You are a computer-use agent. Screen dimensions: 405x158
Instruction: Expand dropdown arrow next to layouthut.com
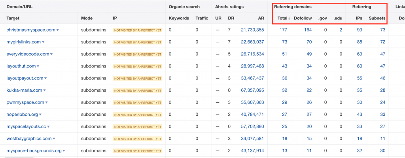[38, 66]
